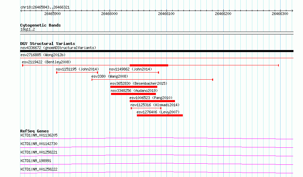Click the left arrow end of the ruler

[21, 11]
